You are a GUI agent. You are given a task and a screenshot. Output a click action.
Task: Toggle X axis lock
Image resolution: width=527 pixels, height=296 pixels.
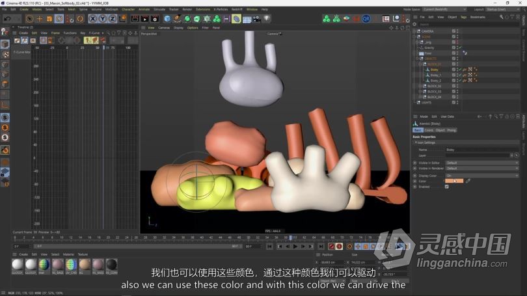point(92,19)
